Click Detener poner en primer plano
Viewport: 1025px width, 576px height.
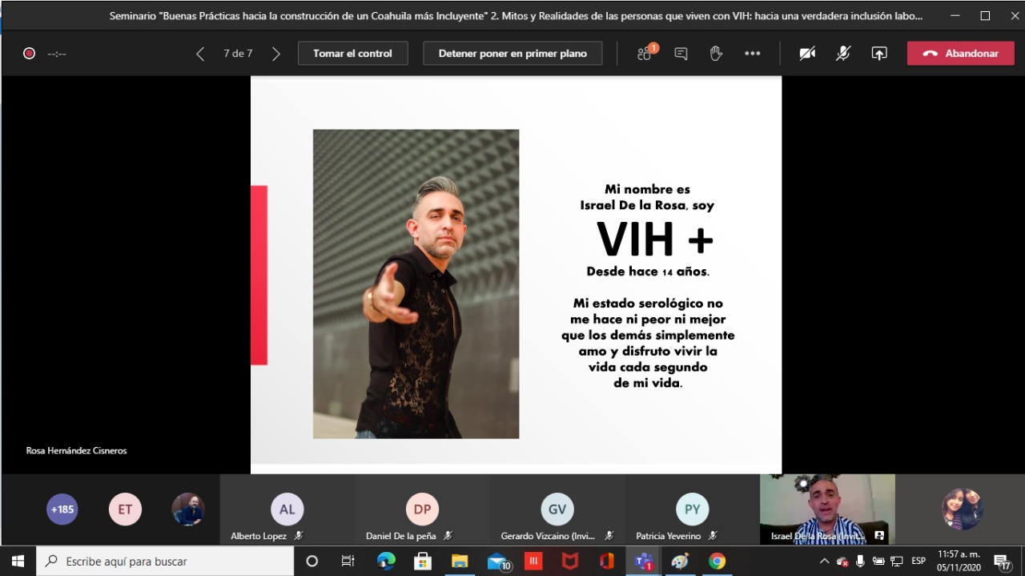pyautogui.click(x=512, y=54)
